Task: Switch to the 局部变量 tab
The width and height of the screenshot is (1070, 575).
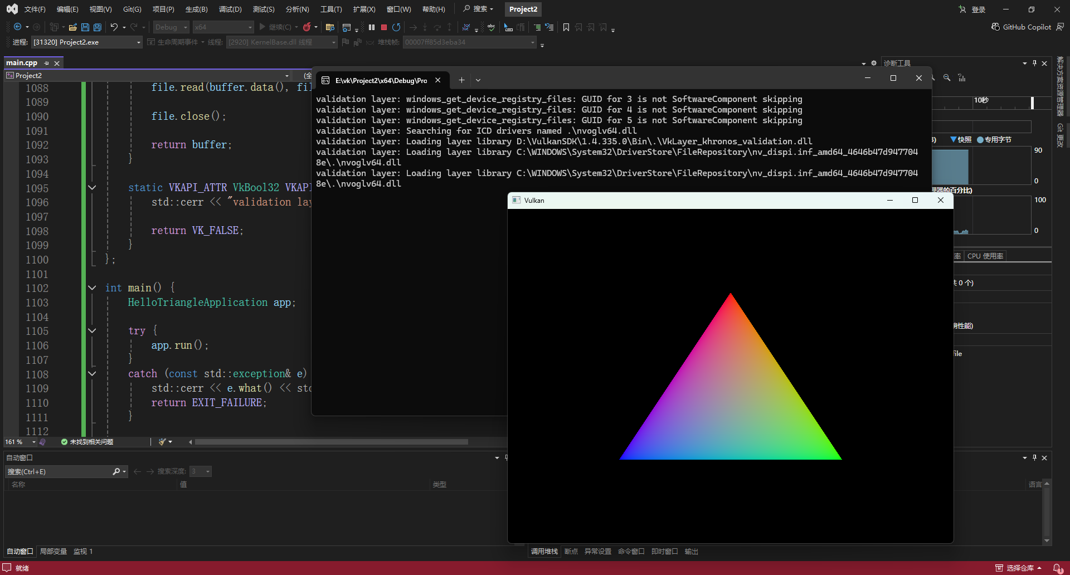Action: (53, 552)
